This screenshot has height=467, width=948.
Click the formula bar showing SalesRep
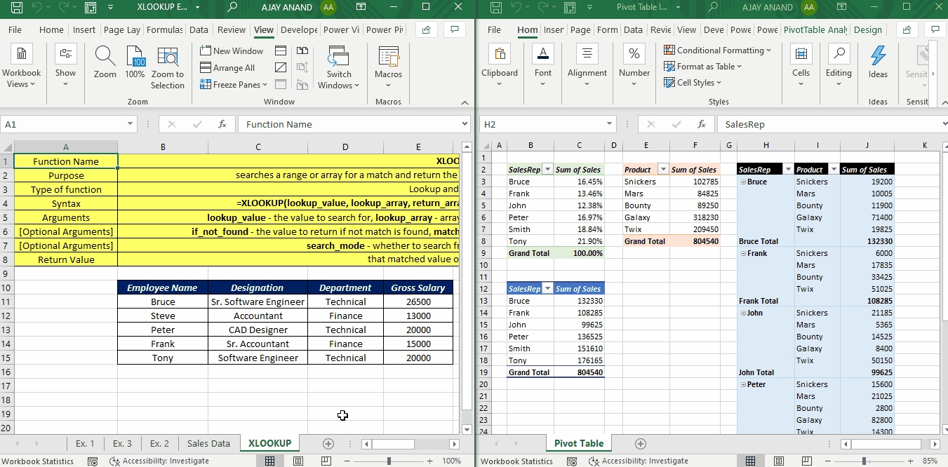[828, 124]
